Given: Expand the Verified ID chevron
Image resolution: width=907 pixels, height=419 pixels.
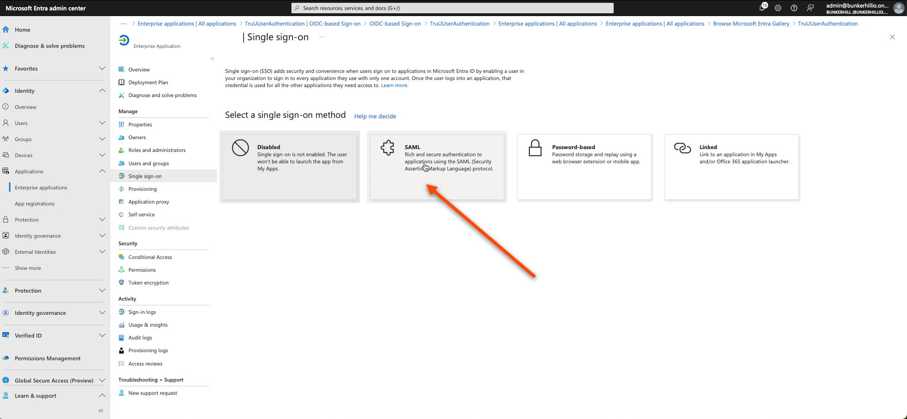Looking at the screenshot, I should (102, 335).
